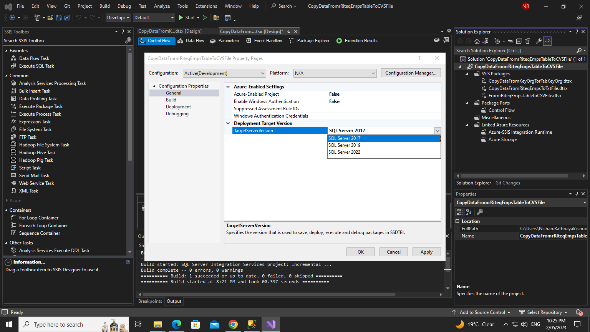Switch to Data Flow designer tab
Viewport: 590px width, 332px height.
[191, 41]
